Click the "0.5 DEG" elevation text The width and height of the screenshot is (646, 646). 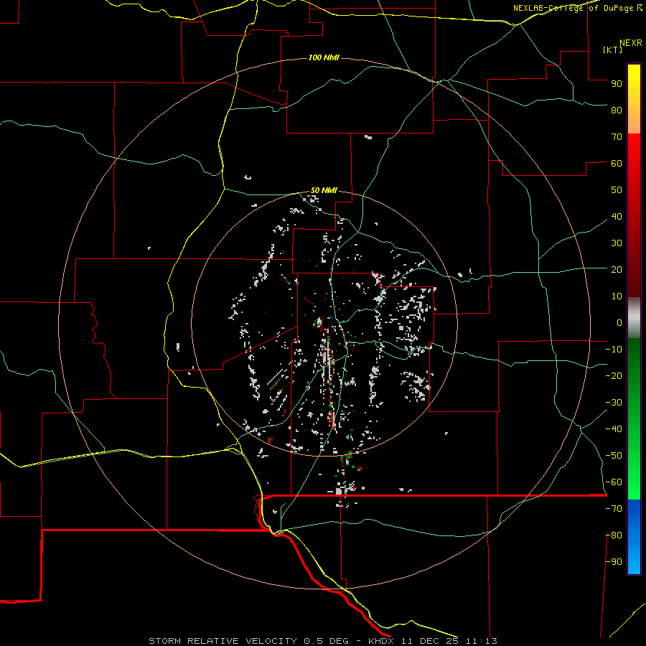[327, 641]
